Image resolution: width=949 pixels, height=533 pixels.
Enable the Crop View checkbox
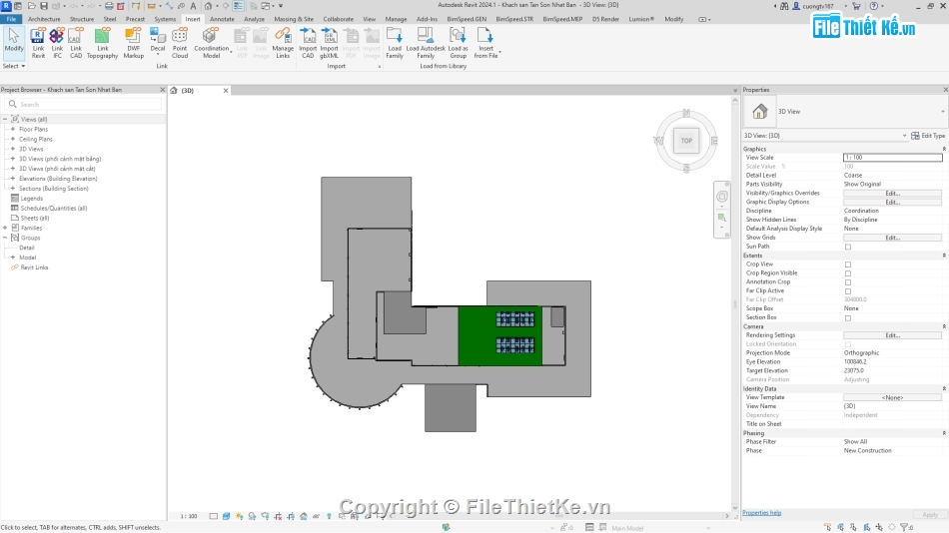click(848, 265)
